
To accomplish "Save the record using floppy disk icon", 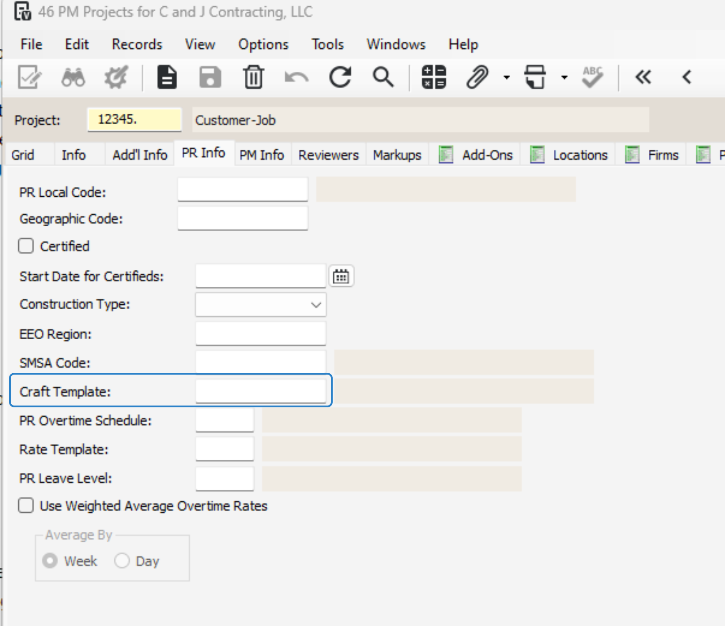I will click(x=210, y=78).
